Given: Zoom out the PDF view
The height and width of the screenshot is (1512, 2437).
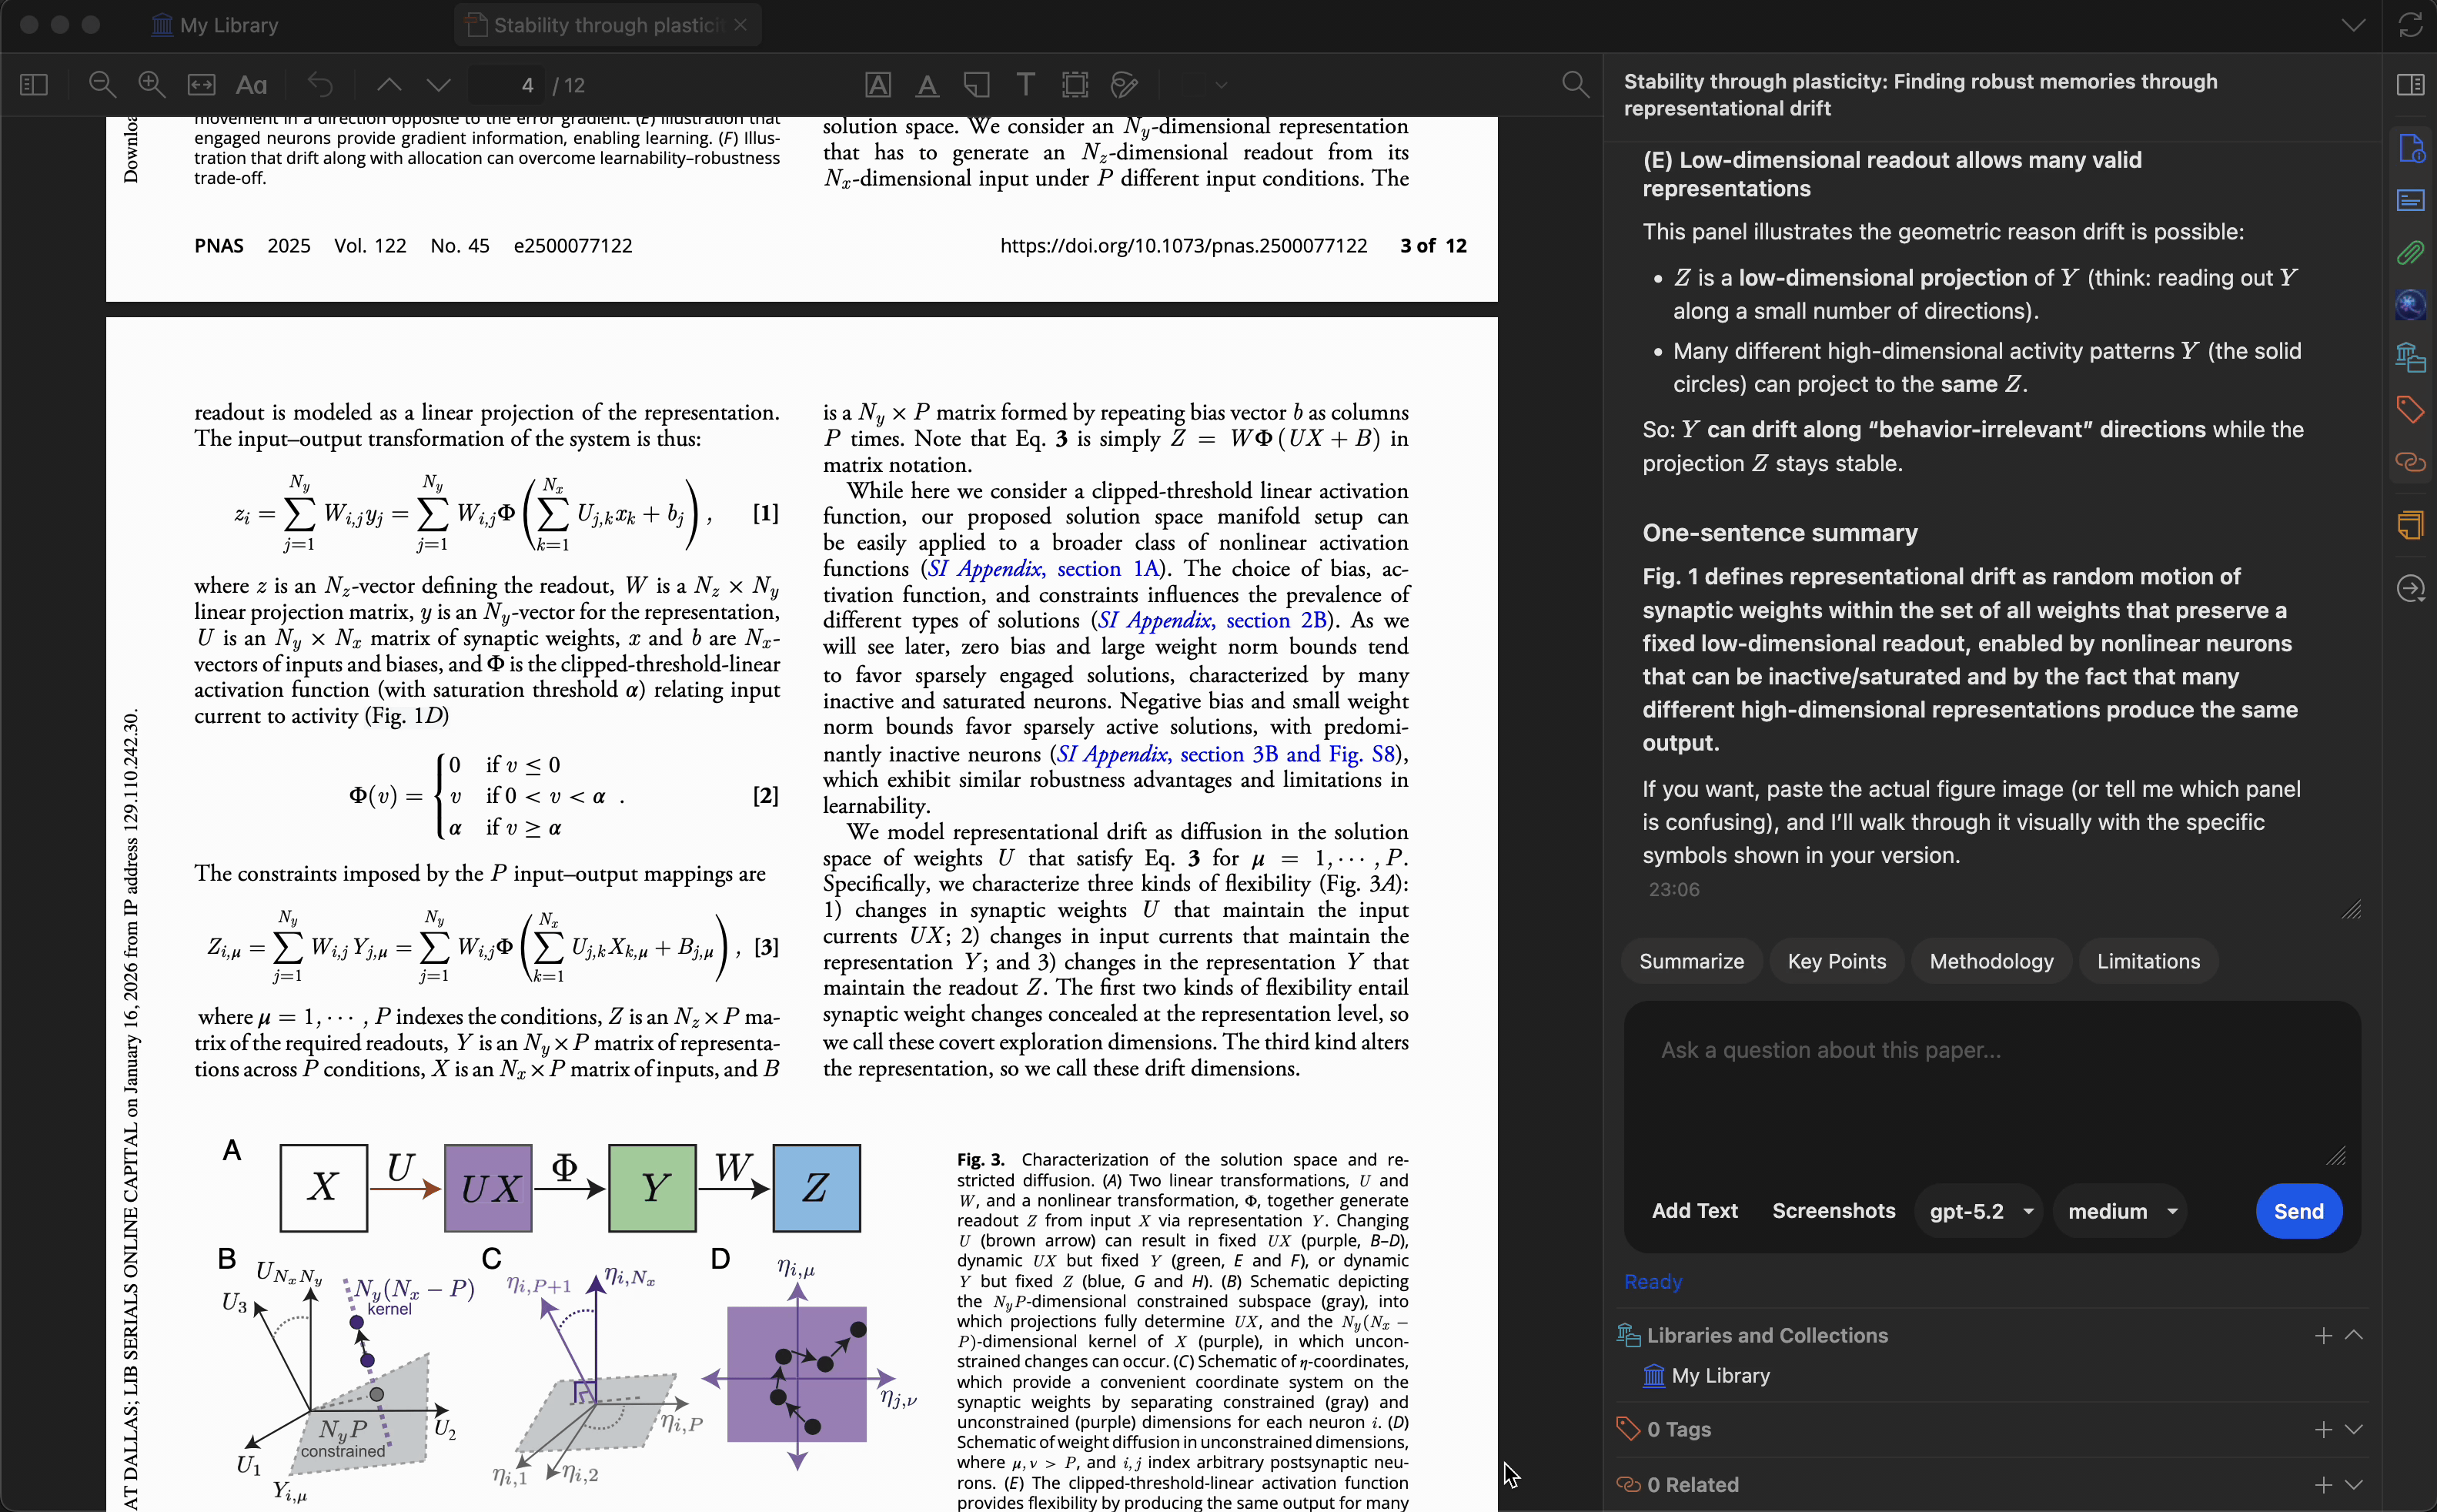Looking at the screenshot, I should [x=102, y=85].
